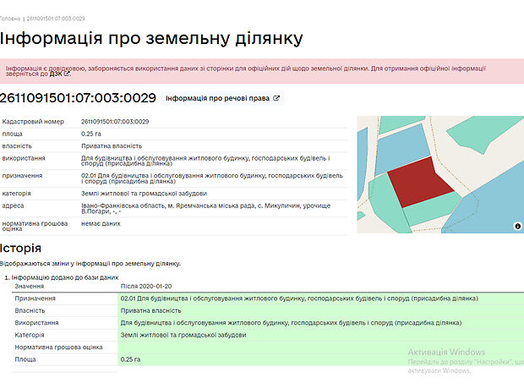This screenshot has width=524, height=389.
Task: Click the history Категорія value
Action: click(183, 335)
